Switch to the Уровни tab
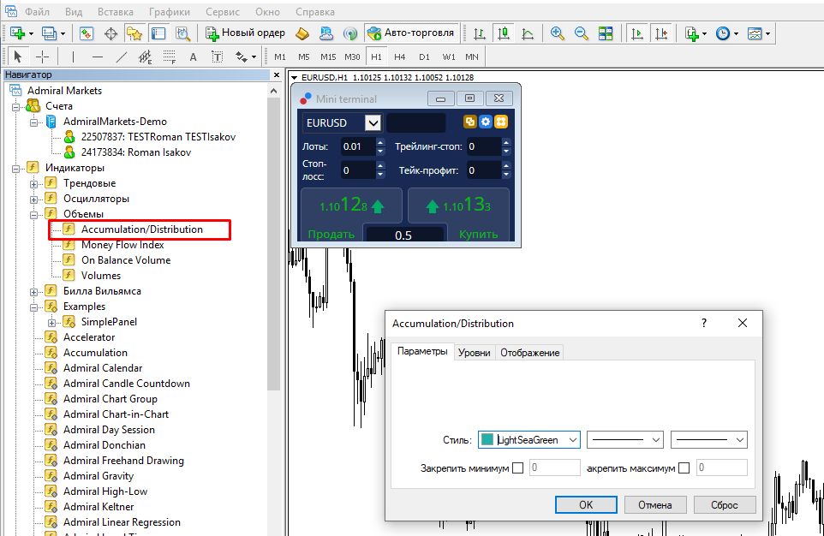824x536 pixels. [x=474, y=353]
